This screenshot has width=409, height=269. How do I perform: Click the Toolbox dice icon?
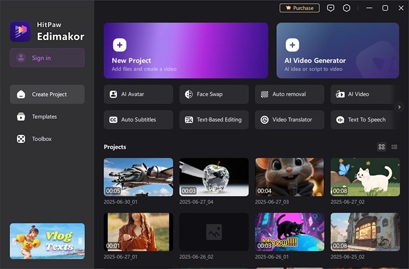click(21, 139)
